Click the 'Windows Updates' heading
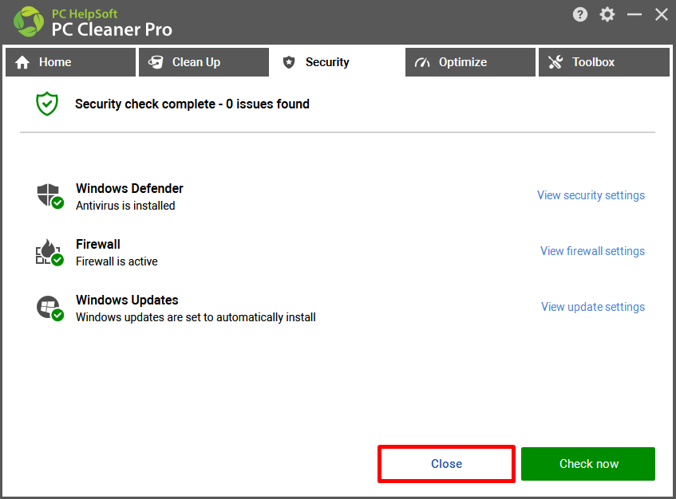Viewport: 676px width, 499px height. pos(127,300)
